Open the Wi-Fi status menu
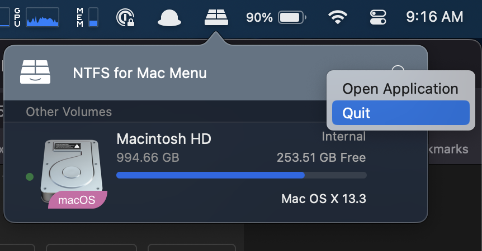Viewport: 482px width, 251px height. pos(337,18)
